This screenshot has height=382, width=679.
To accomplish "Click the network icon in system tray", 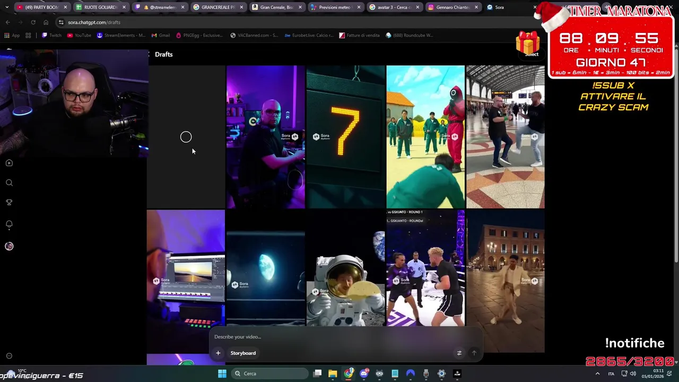I will [x=624, y=374].
